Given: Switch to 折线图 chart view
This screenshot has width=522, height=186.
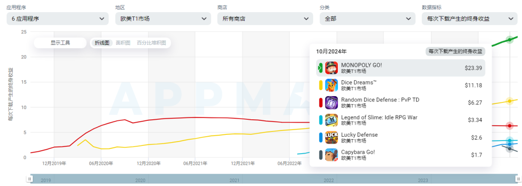Looking at the screenshot, I should point(102,43).
